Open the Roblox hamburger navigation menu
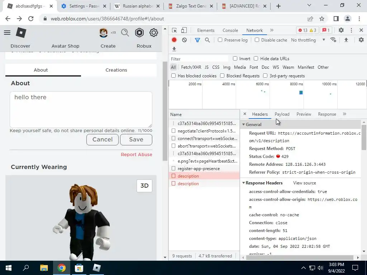The width and height of the screenshot is (367, 275). (7, 33)
